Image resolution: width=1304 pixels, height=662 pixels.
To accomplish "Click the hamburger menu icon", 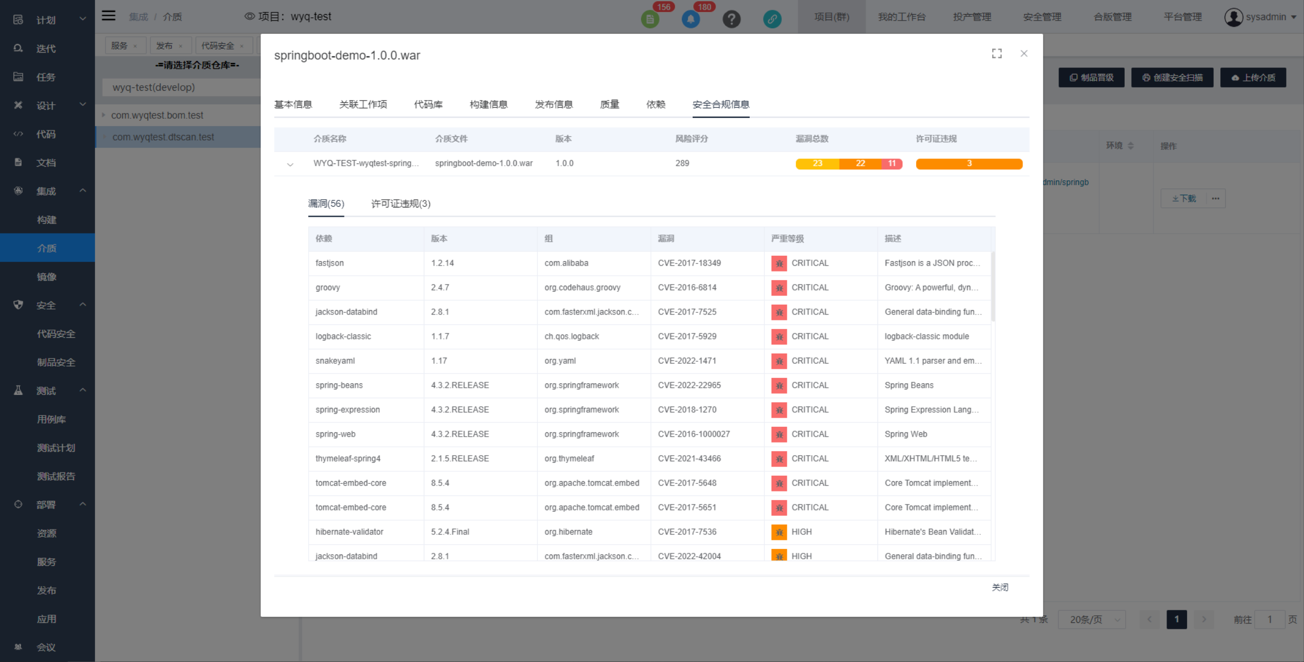I will pos(109,16).
